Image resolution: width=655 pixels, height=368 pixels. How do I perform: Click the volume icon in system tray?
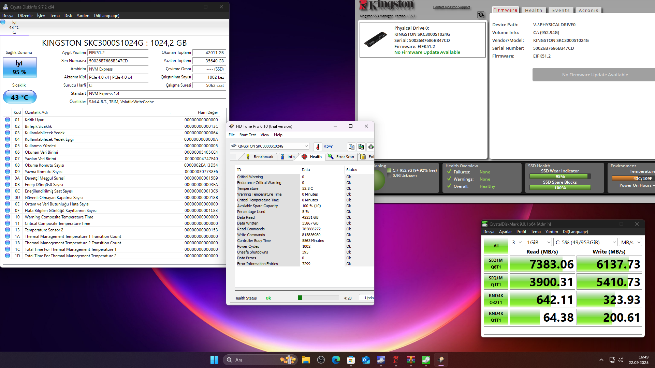[x=621, y=360]
